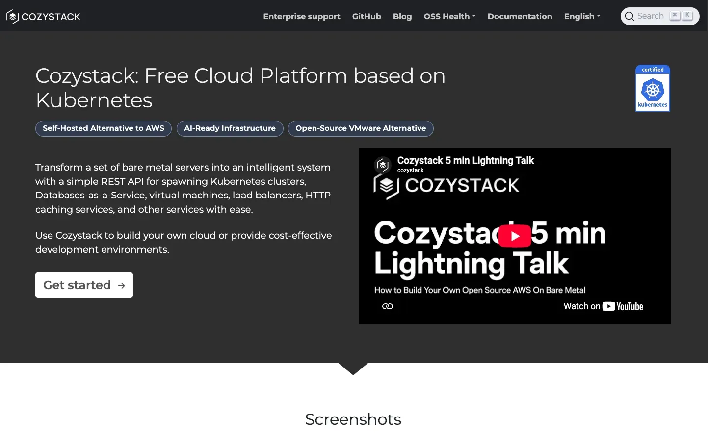Copy video link via chain icon
Viewport: 708px width, 441px height.
click(388, 306)
